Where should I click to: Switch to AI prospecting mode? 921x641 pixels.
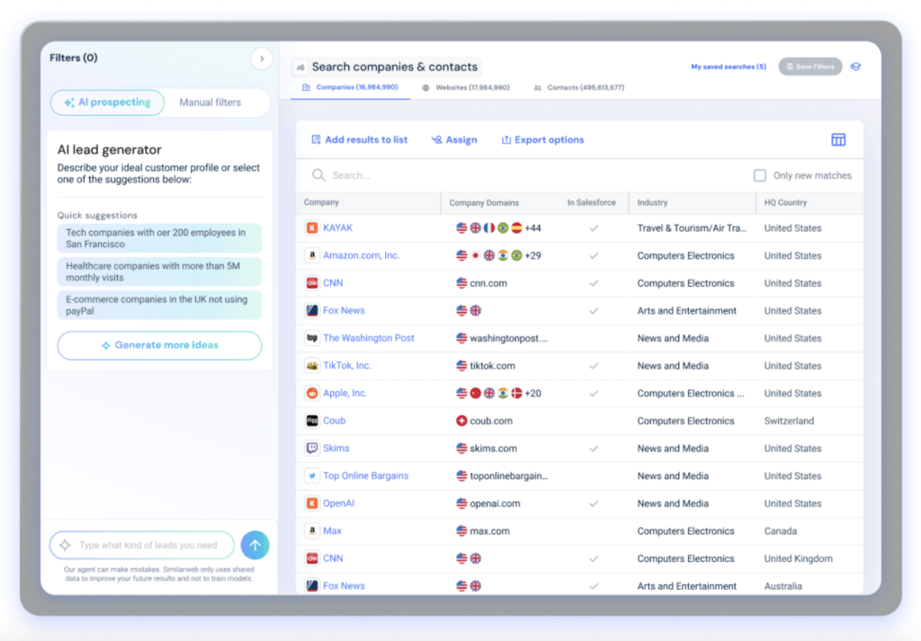(x=107, y=102)
